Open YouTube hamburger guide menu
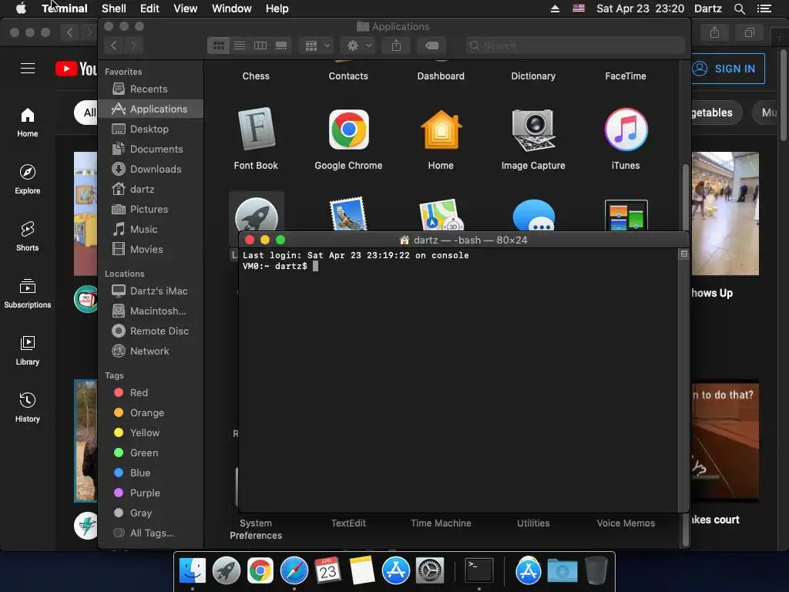This screenshot has width=789, height=592. click(28, 69)
